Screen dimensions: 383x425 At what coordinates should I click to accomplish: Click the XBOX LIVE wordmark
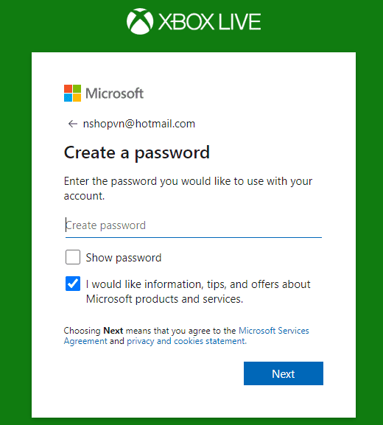point(209,21)
